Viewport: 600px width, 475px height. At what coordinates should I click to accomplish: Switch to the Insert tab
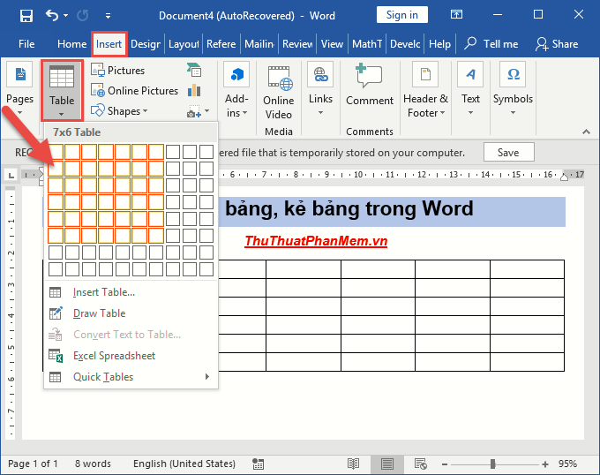(109, 44)
